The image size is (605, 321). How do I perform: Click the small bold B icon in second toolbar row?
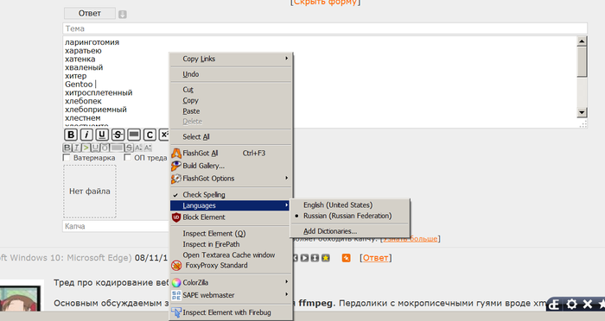pos(67,148)
